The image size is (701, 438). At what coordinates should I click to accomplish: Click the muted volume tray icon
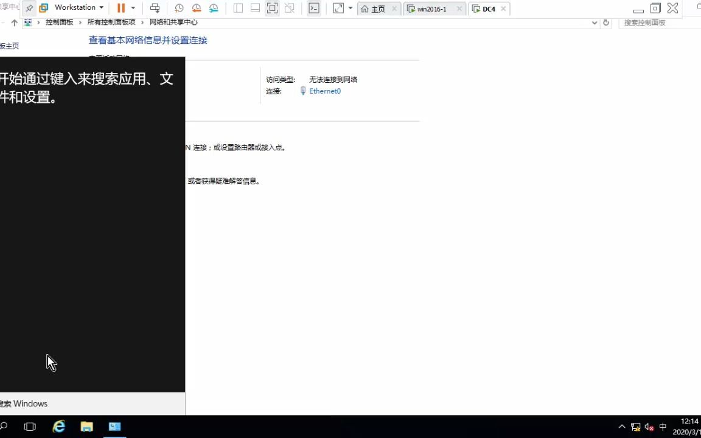click(649, 427)
